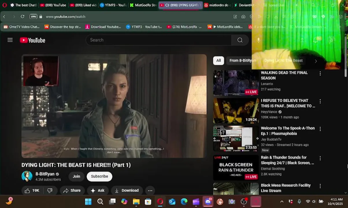The image size is (348, 208).
Task: Open more actions three-dot button under video
Action: [150, 190]
